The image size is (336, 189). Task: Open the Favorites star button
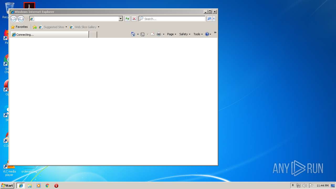click(19, 27)
